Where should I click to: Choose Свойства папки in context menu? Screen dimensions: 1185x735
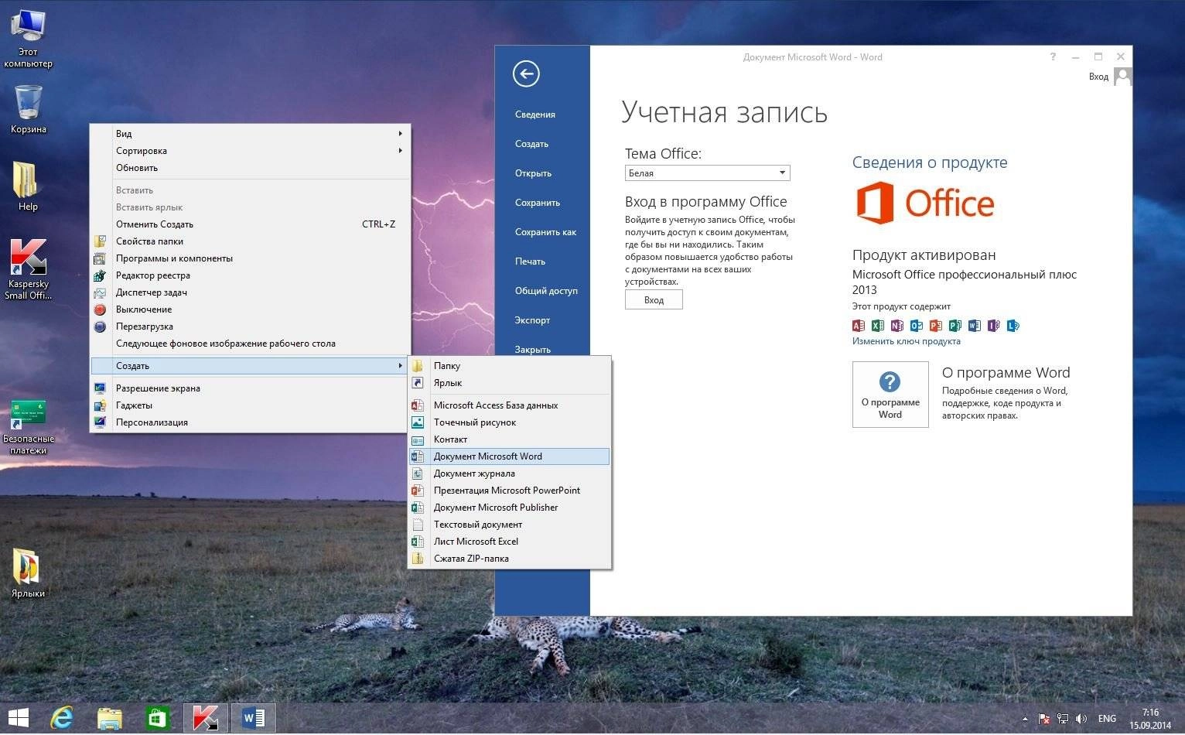click(x=251, y=241)
